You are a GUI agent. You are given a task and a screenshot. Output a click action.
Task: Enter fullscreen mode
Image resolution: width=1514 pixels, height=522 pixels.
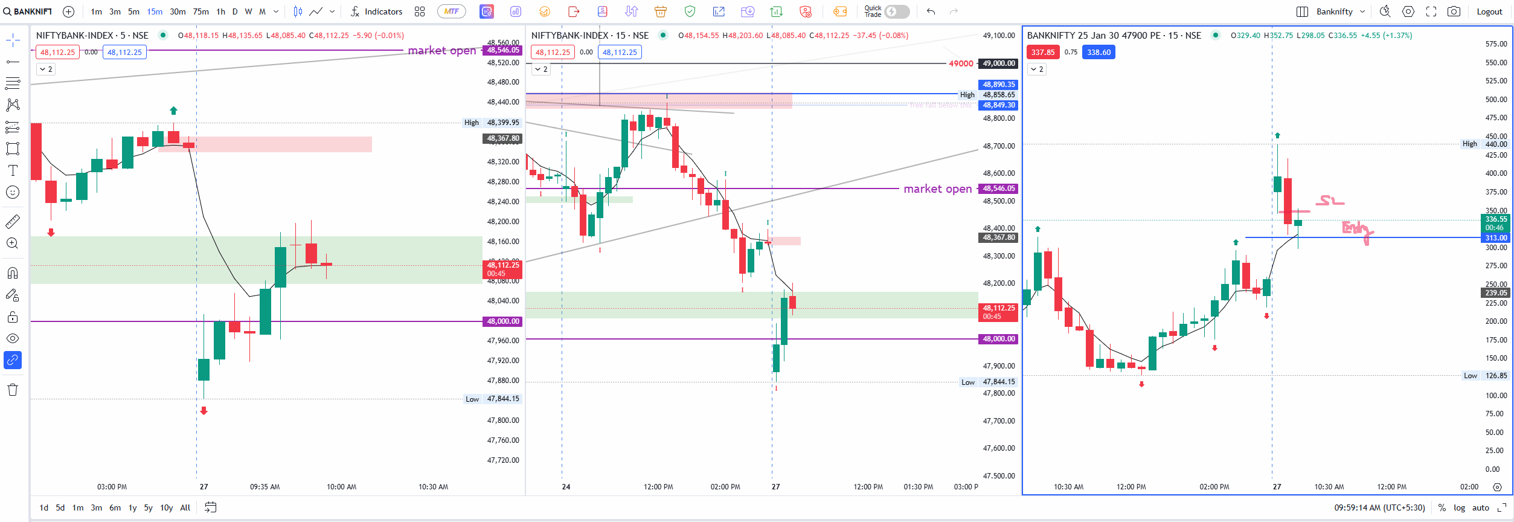1431,11
